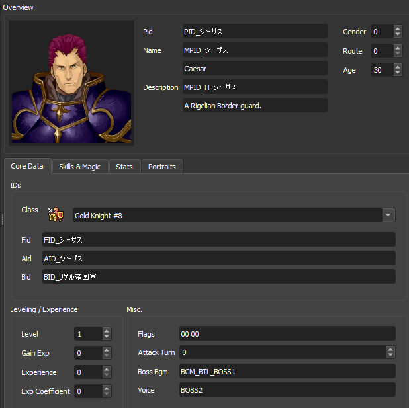The width and height of the screenshot is (409, 408).
Task: Increase the Route value
Action: [398, 48]
